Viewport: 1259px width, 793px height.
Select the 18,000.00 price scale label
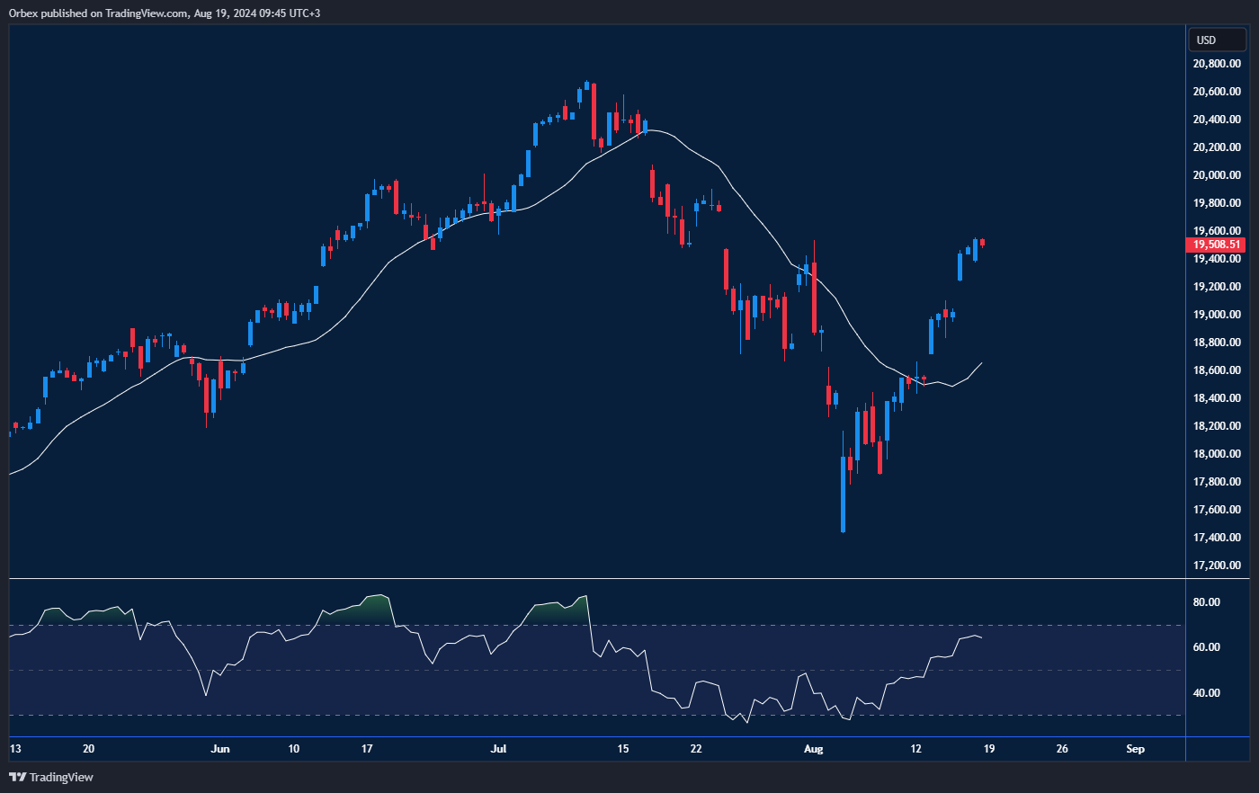[1217, 454]
